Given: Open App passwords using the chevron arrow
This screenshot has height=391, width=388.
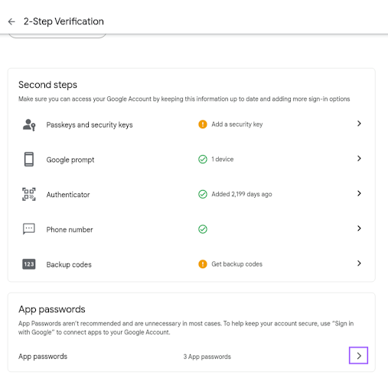Looking at the screenshot, I should (358, 355).
